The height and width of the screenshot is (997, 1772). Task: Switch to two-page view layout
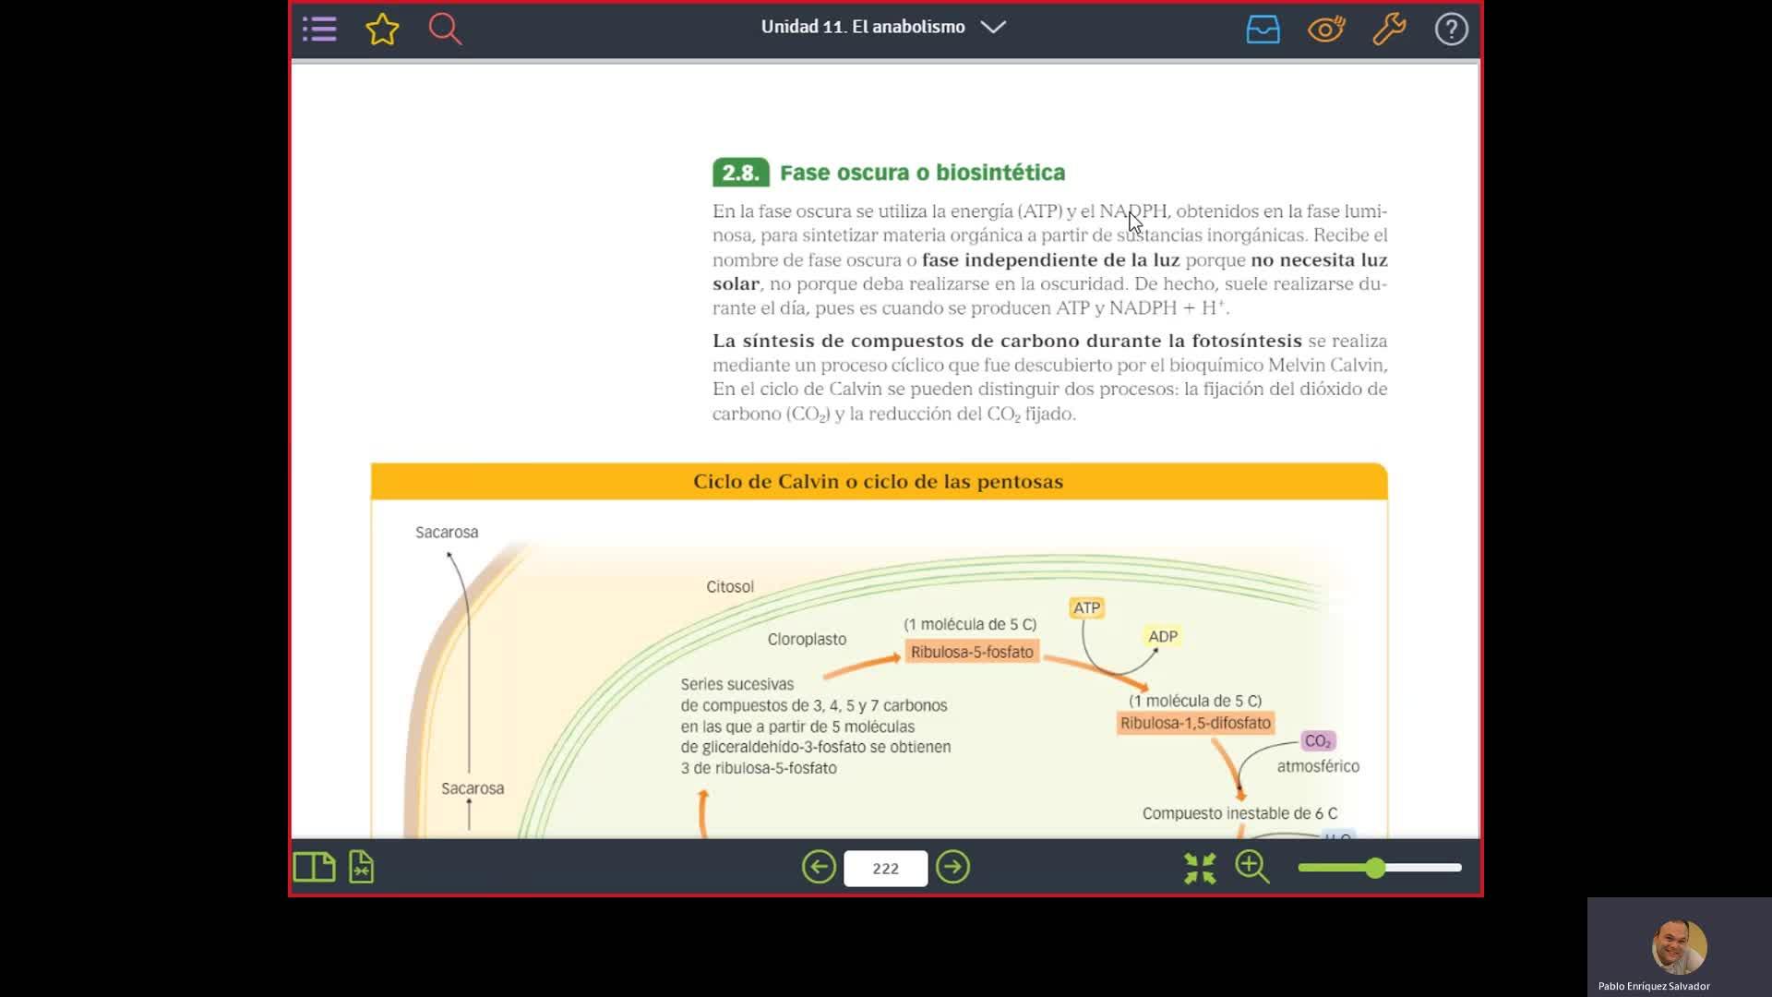coord(314,867)
